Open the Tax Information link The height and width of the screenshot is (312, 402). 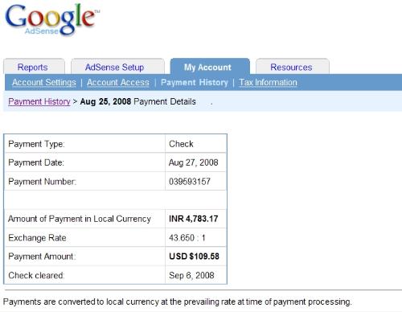(268, 82)
